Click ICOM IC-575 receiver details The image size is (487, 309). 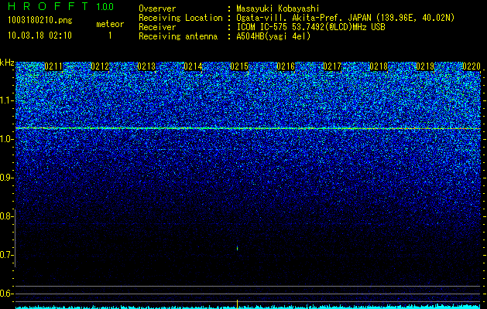pyautogui.click(x=310, y=27)
